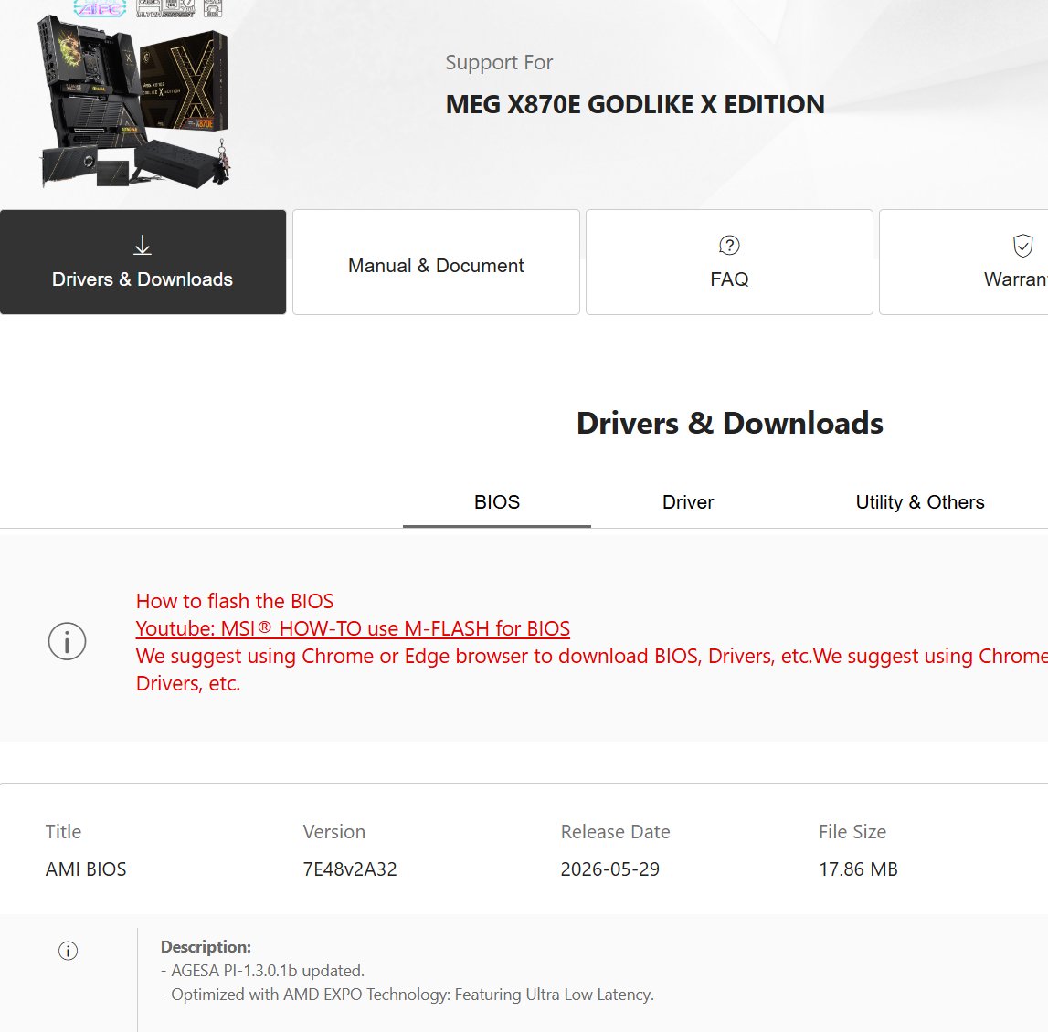Click the info icon beside Description
The image size is (1048, 1032).
click(x=69, y=951)
